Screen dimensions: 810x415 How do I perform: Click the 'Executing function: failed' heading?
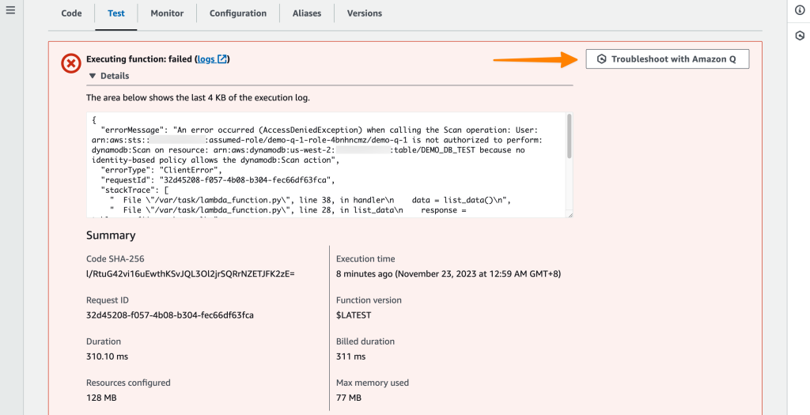[139, 59]
